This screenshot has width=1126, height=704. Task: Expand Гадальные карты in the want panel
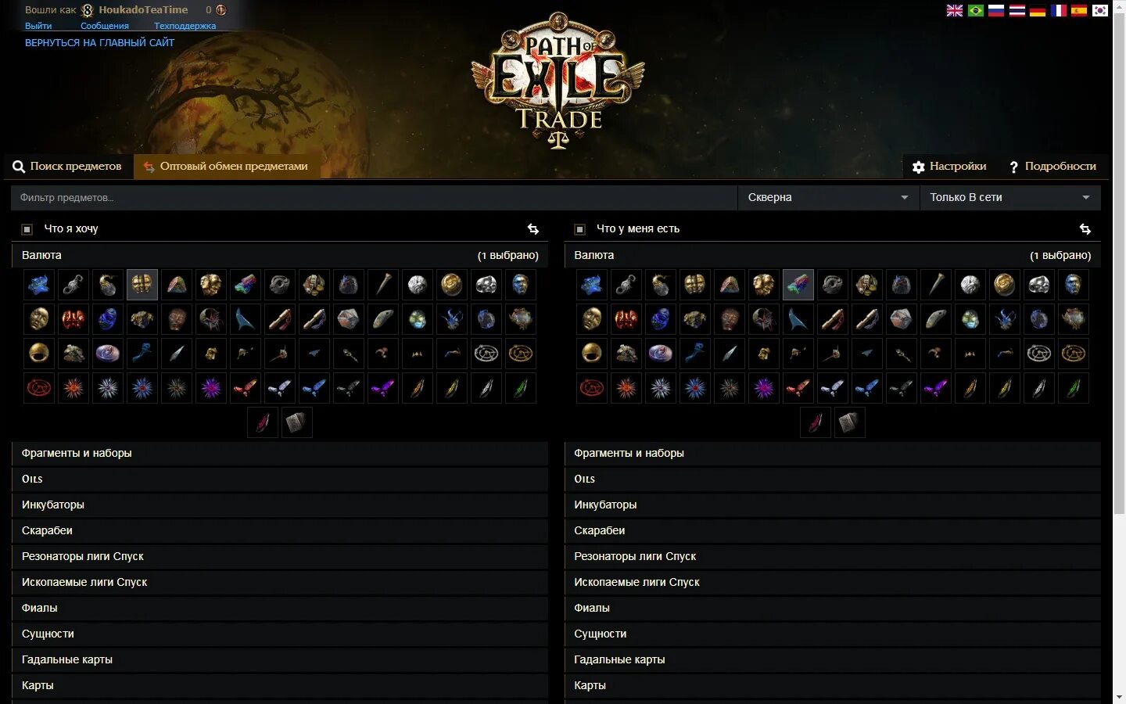pyautogui.click(x=280, y=660)
